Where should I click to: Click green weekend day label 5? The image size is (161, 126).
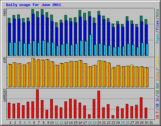coord(29,123)
